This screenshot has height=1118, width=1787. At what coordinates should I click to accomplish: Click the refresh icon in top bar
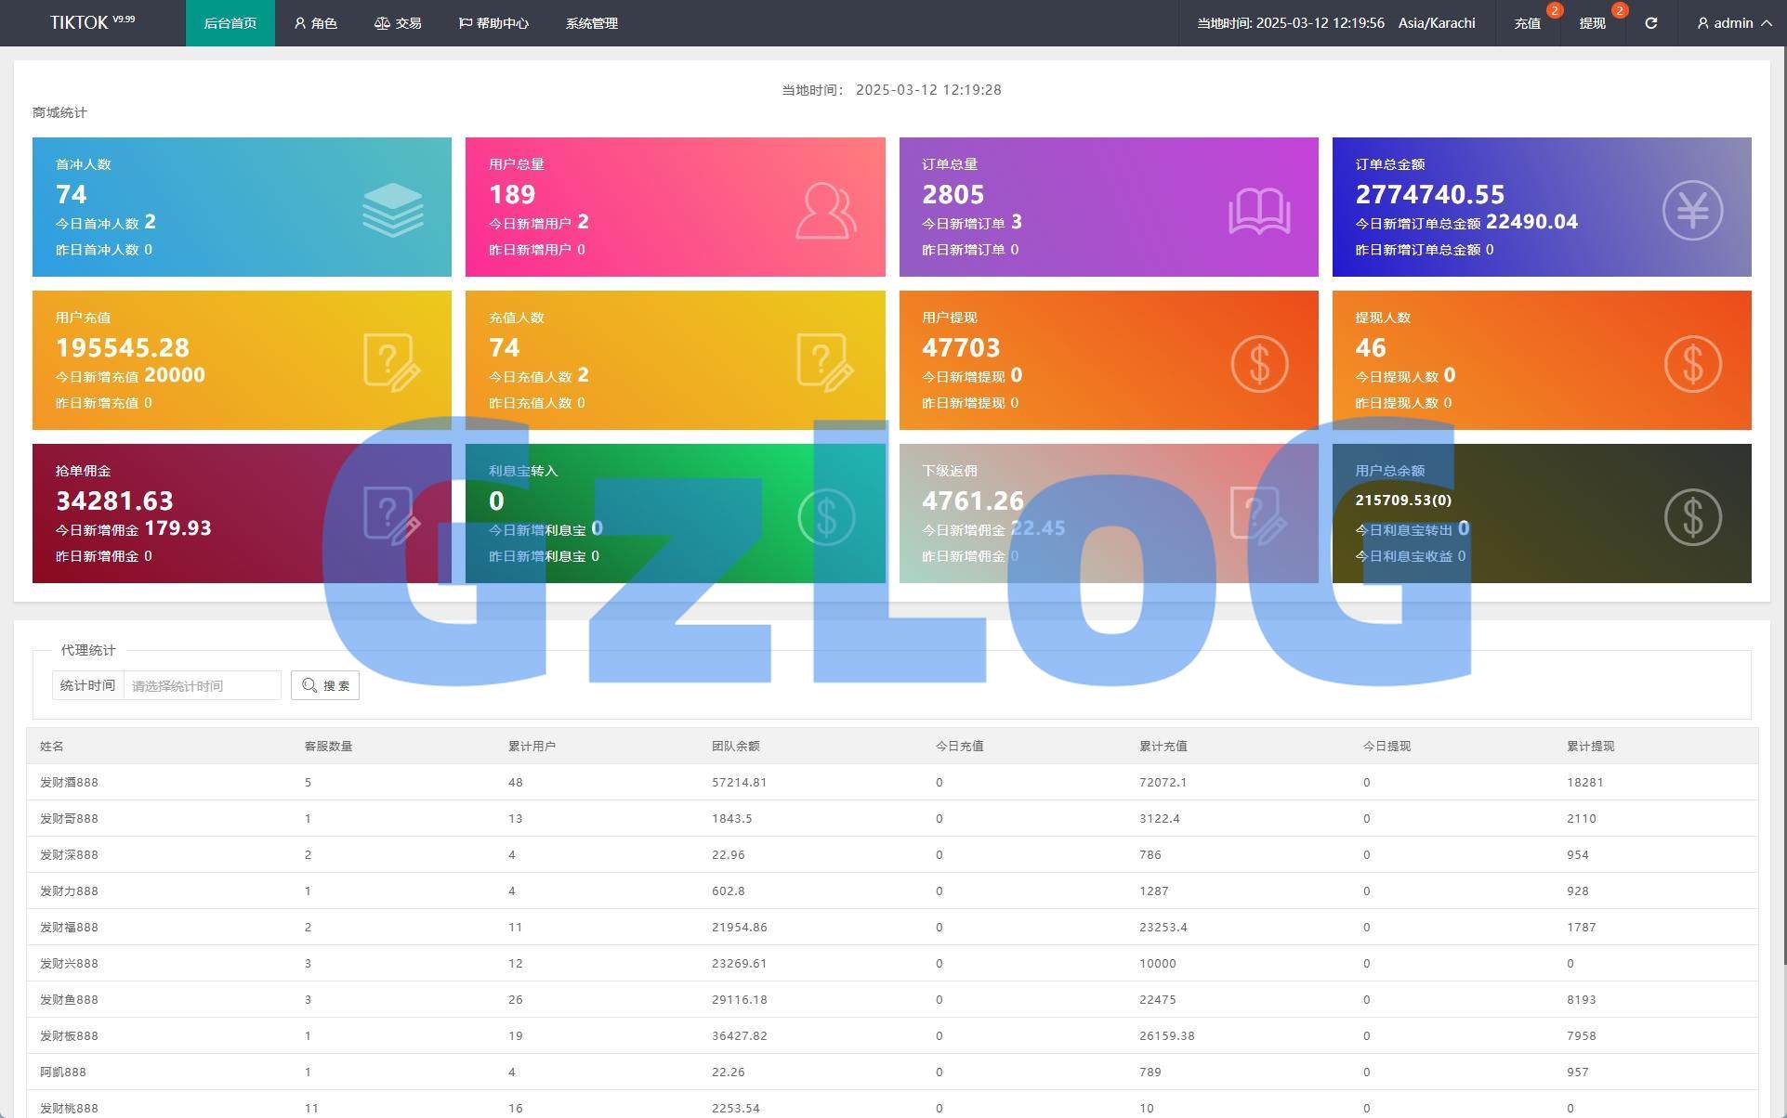[1650, 23]
